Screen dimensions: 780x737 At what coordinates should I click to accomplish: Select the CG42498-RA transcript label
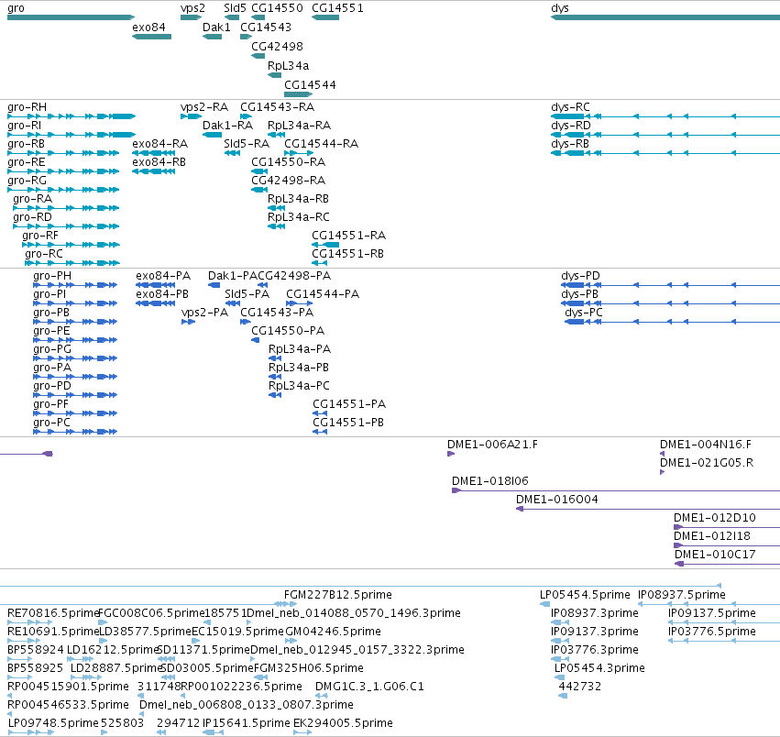(x=289, y=181)
